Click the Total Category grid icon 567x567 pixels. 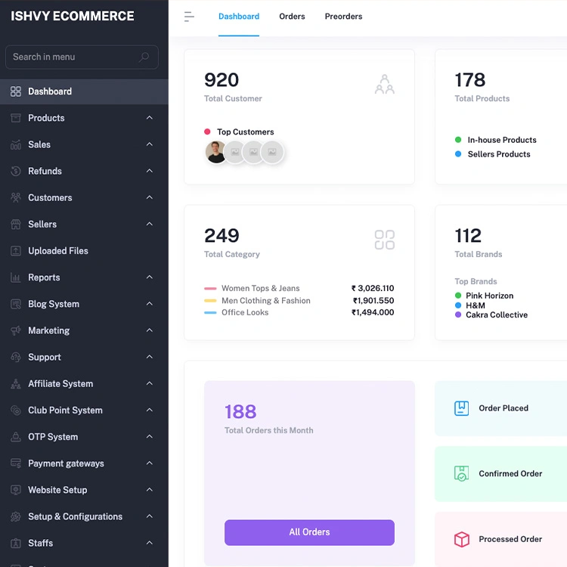point(384,240)
